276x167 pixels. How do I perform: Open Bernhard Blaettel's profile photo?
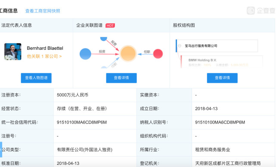[x=13, y=52]
